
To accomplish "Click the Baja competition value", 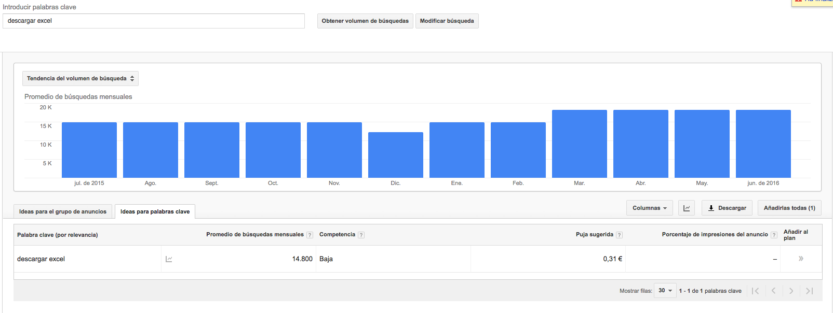I will click(x=326, y=259).
